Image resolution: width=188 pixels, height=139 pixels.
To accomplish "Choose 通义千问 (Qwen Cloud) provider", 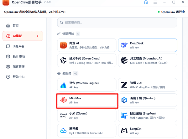I will 87,60.
